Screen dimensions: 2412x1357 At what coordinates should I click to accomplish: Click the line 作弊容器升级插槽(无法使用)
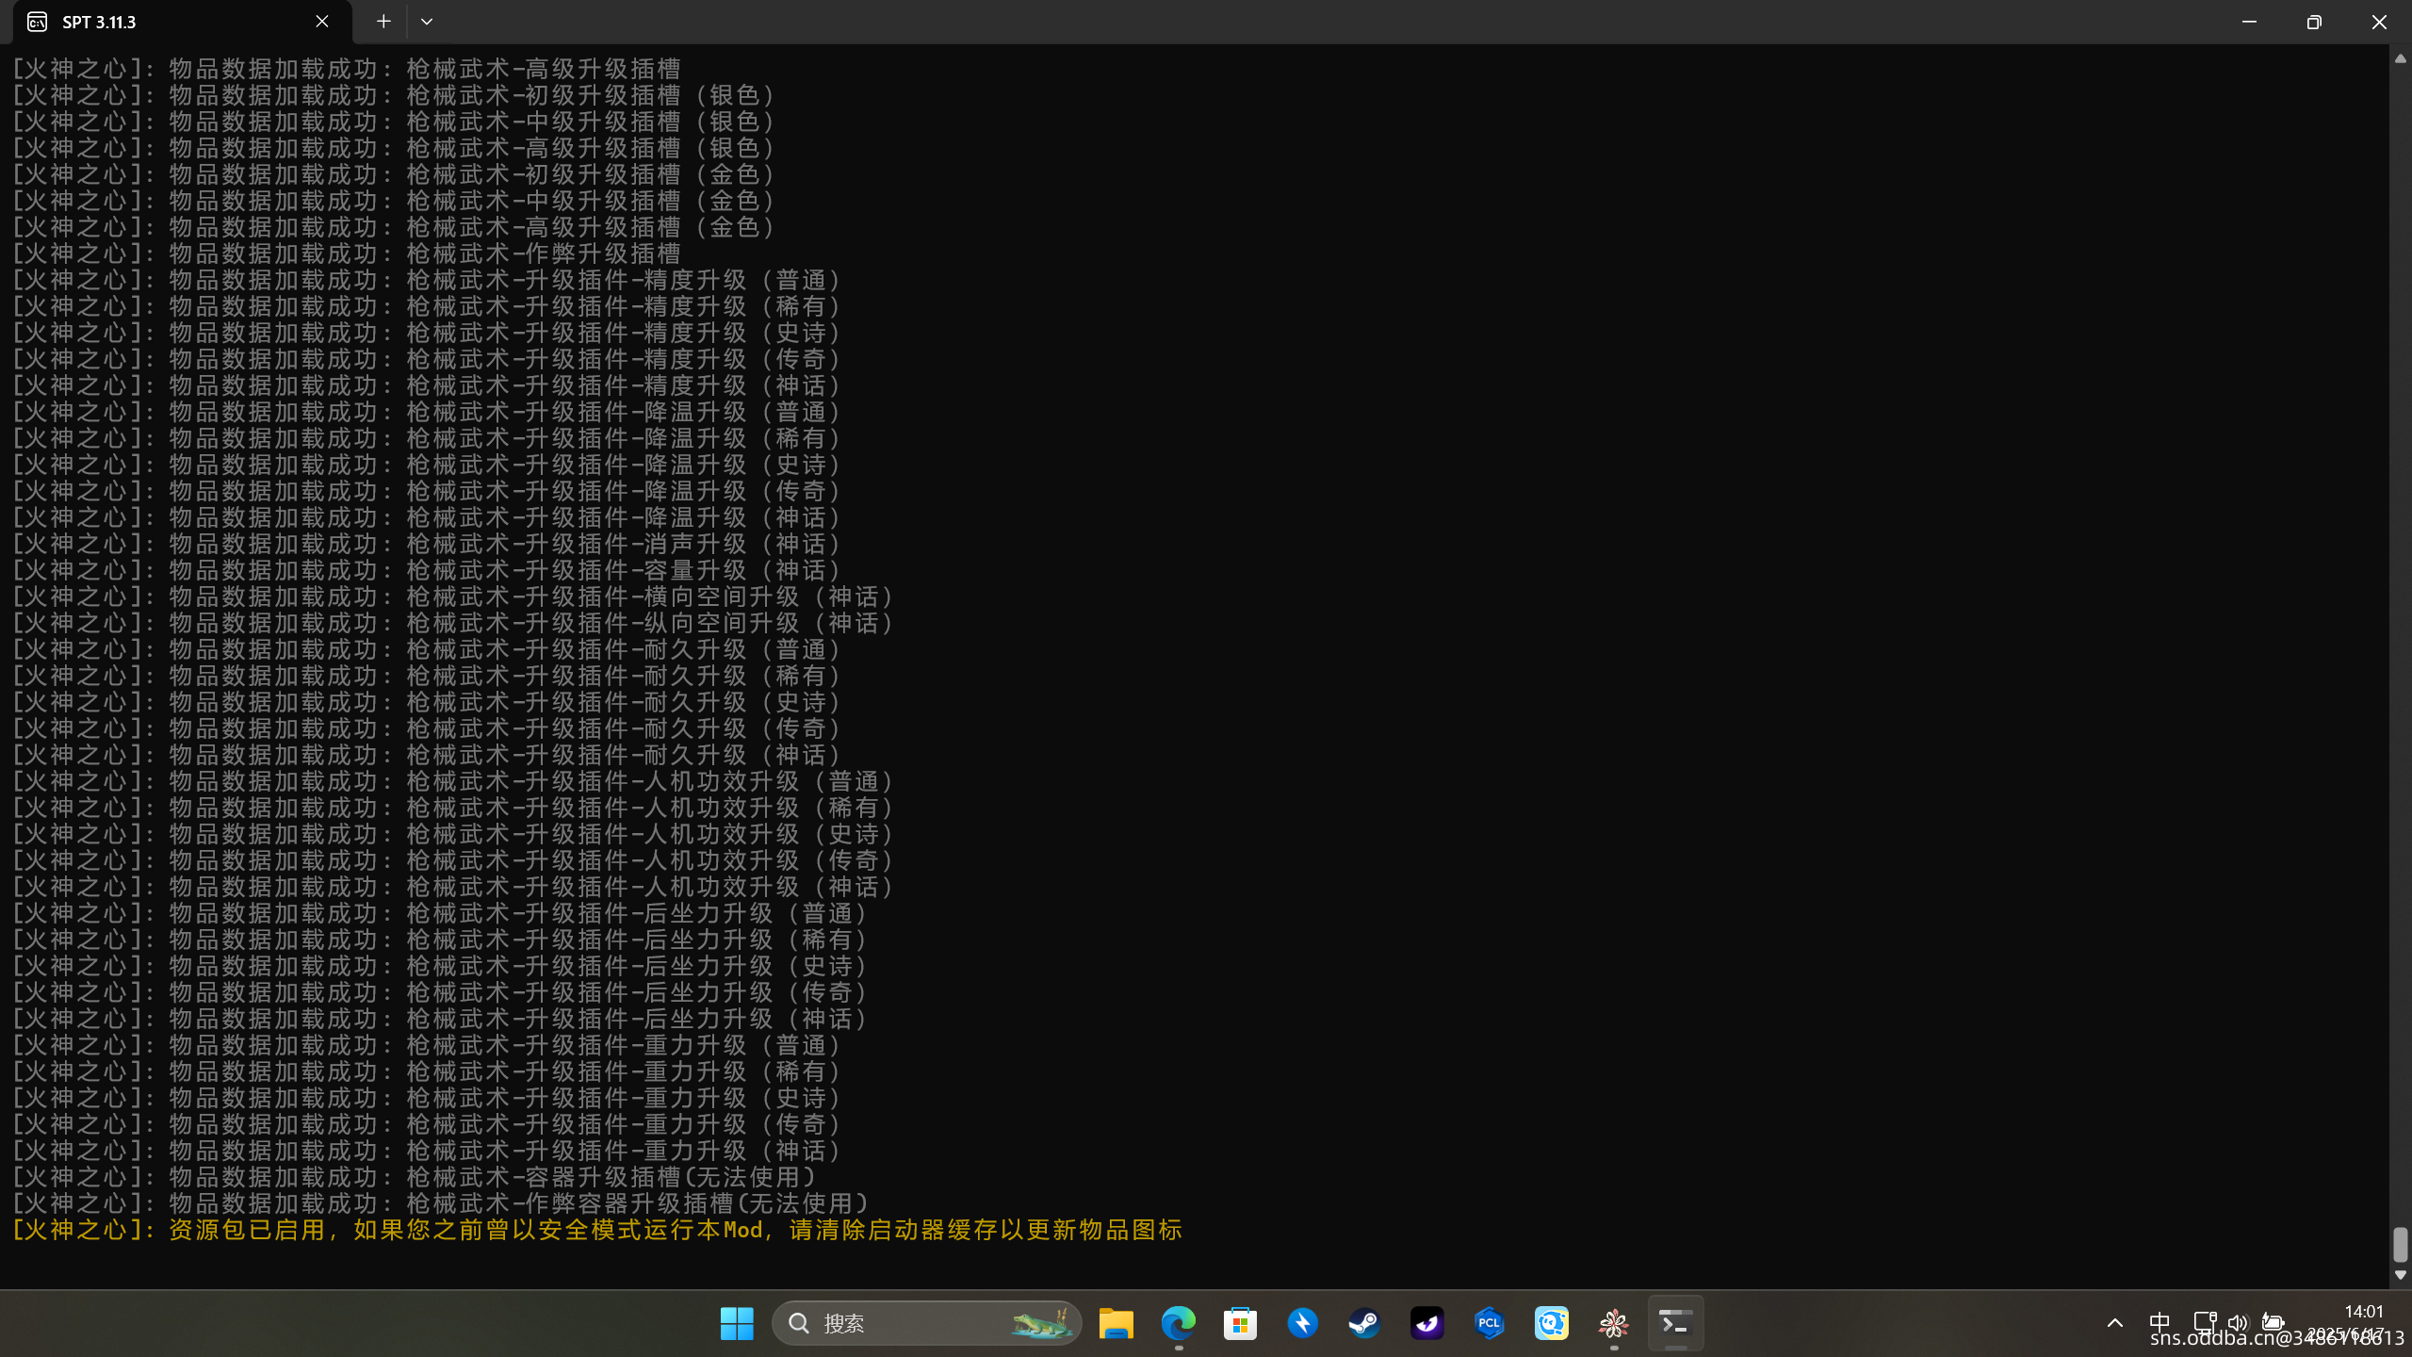(440, 1203)
